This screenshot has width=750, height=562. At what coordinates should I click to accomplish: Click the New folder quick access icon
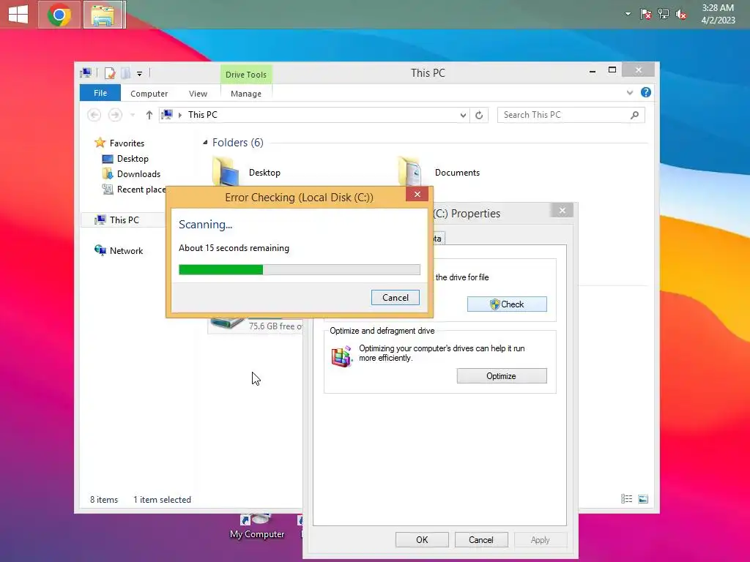pos(125,73)
